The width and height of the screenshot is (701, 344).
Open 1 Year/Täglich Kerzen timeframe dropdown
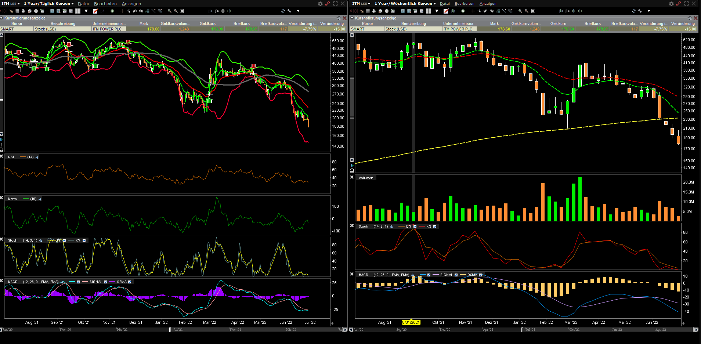pyautogui.click(x=49, y=4)
